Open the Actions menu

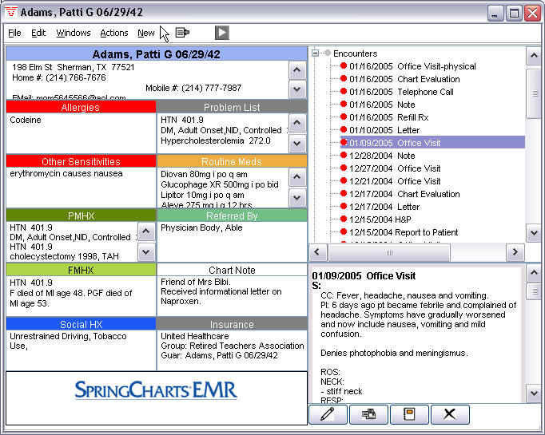tap(114, 33)
